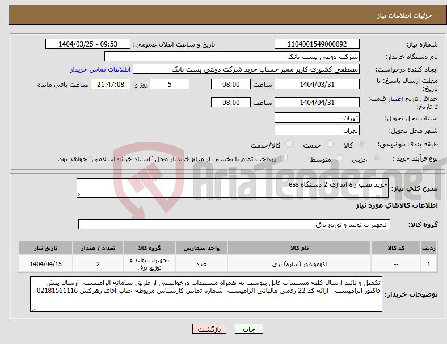Open اطلاعات تماس خریدار link
This screenshot has height=344, width=447.
(100, 69)
